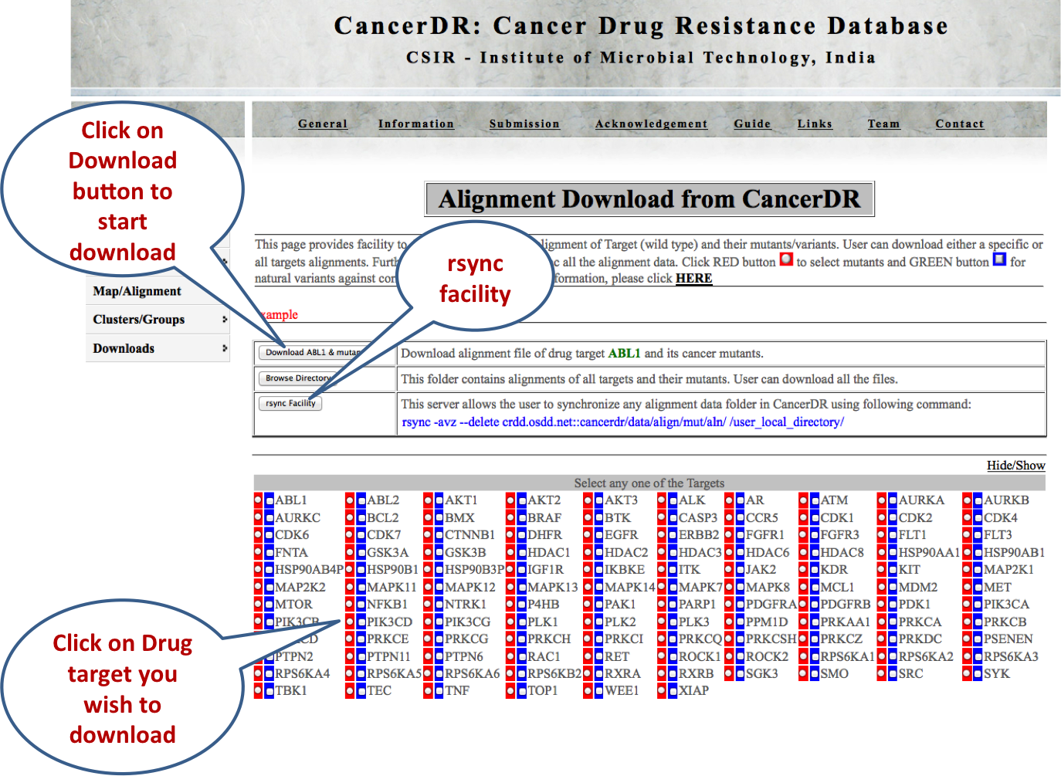Select the blue button beside EGFR
Image resolution: width=1061 pixels, height=776 pixels.
(x=598, y=535)
